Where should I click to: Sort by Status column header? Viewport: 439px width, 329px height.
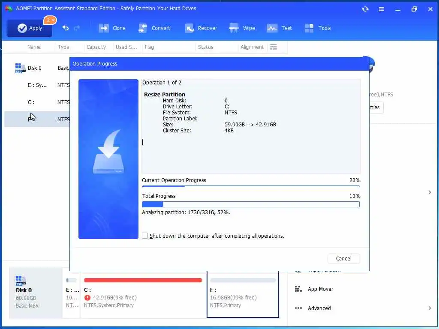coord(205,47)
